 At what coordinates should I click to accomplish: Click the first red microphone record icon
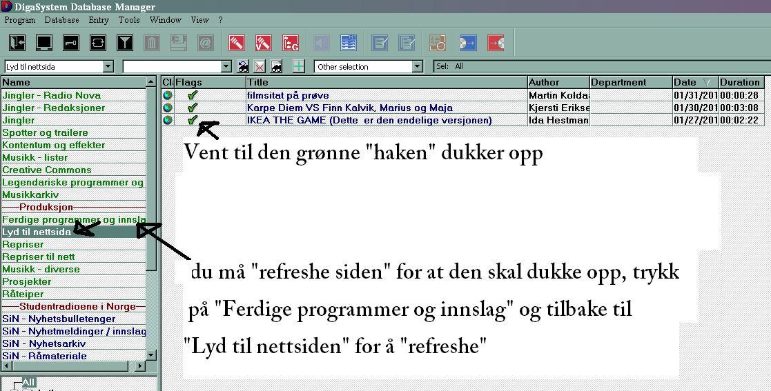click(x=237, y=43)
